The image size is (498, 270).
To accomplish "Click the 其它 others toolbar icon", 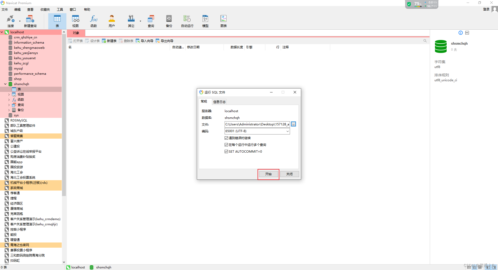I will click(131, 21).
